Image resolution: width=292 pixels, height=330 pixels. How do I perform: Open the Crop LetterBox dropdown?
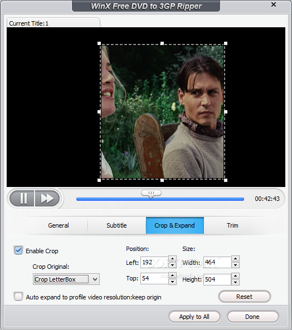[x=66, y=279]
